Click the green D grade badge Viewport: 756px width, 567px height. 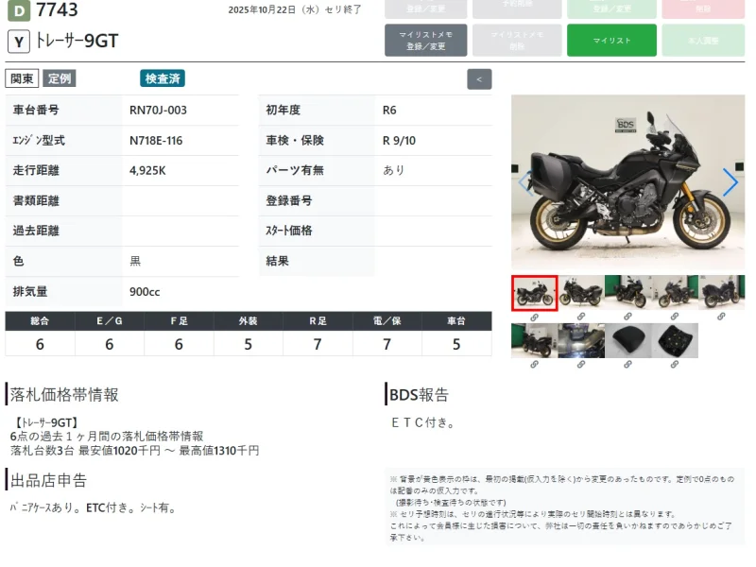pos(19,11)
